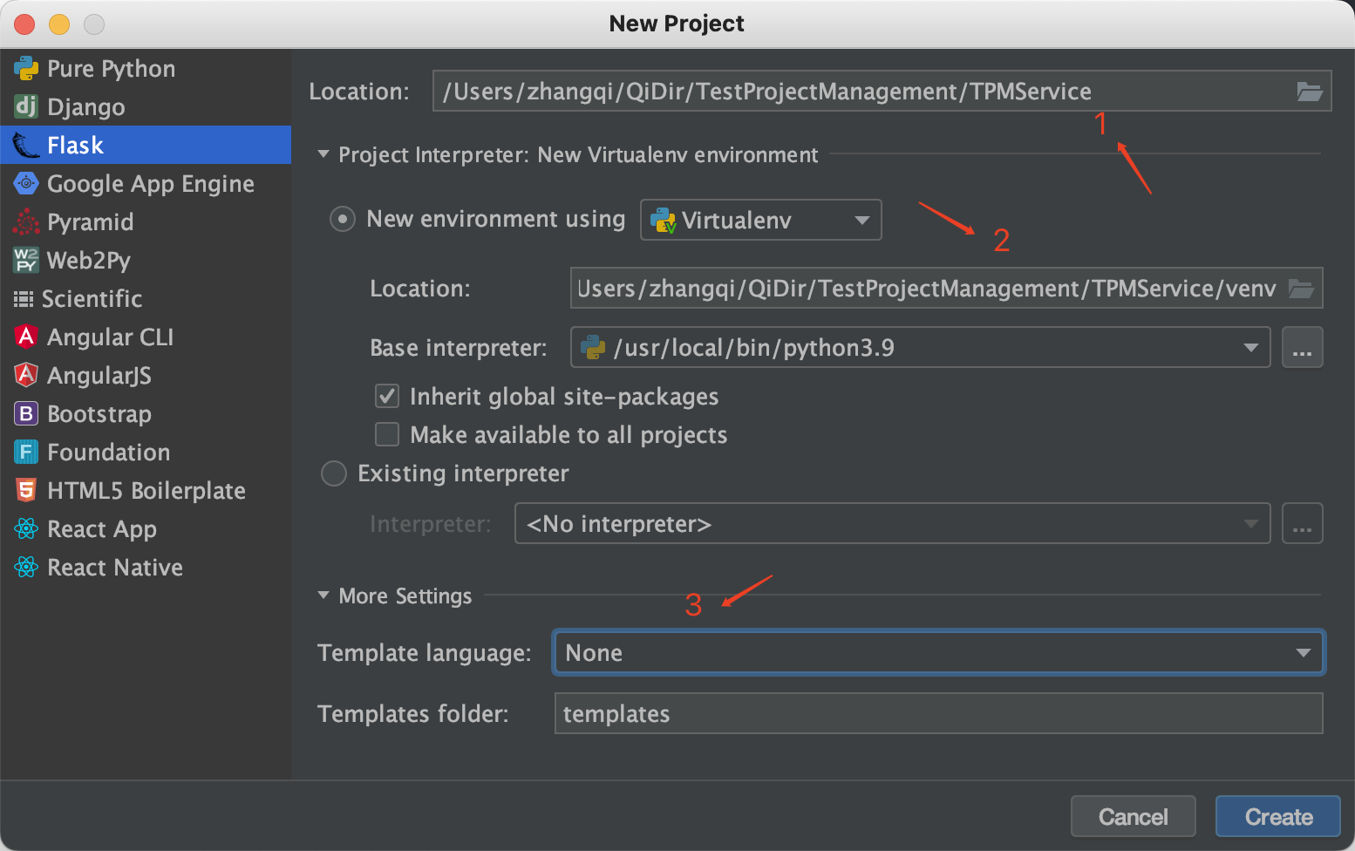Choose New environment using radio button
1355x851 pixels.
pyautogui.click(x=342, y=219)
